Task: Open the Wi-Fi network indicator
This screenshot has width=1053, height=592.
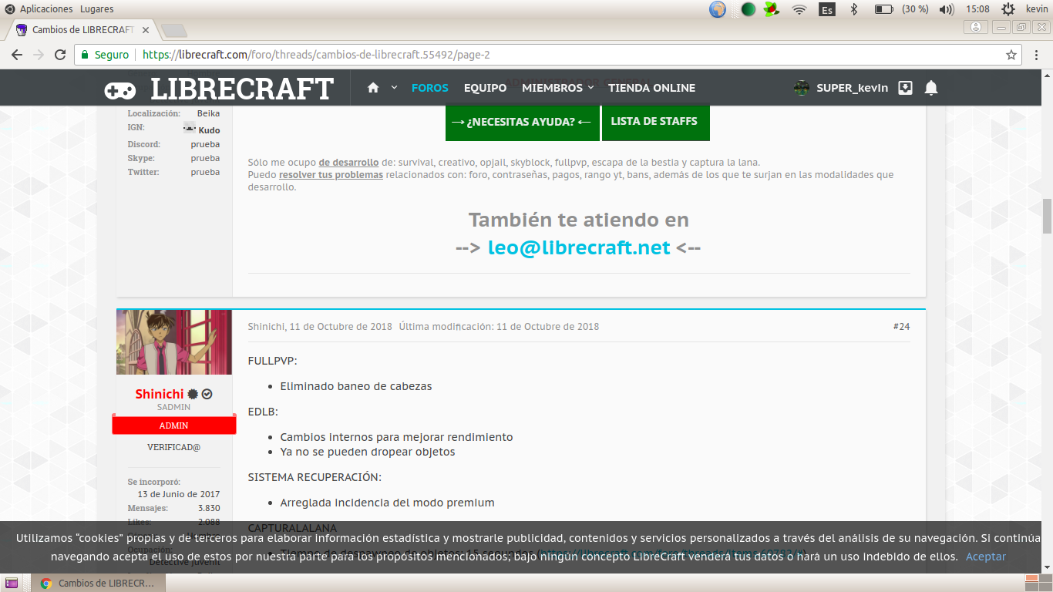Action: (799, 9)
